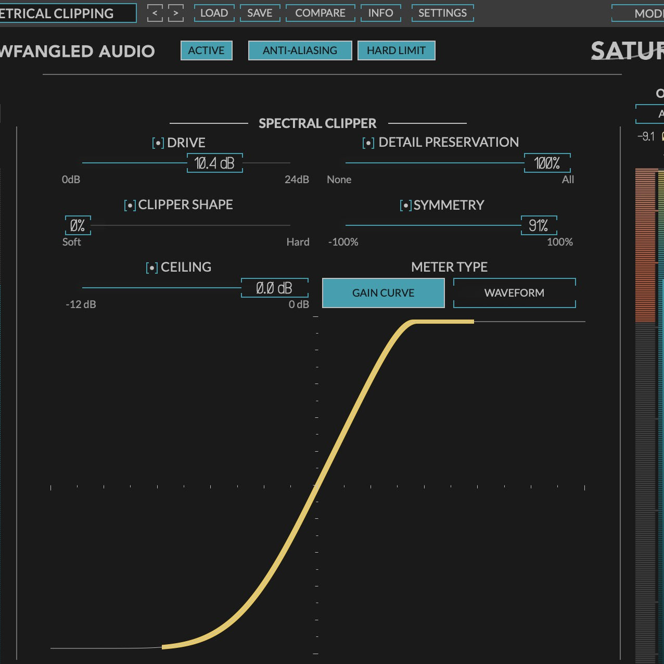Toggle the ACTIVE bypass switch
Viewport: 664px width, 664px height.
coord(206,50)
